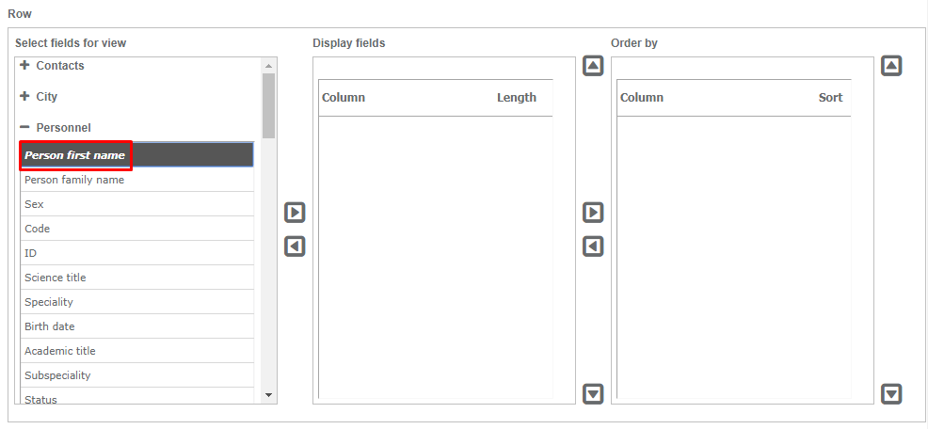Click right arrow to add display field
Viewport: 928px width, 429px height.
[295, 213]
